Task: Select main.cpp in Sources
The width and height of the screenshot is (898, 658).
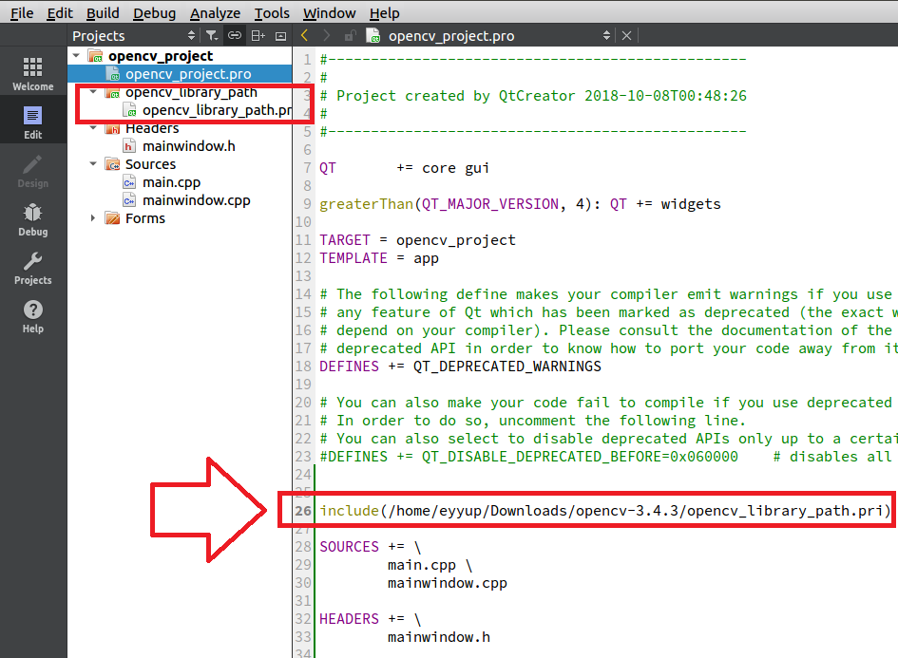Action: [171, 182]
